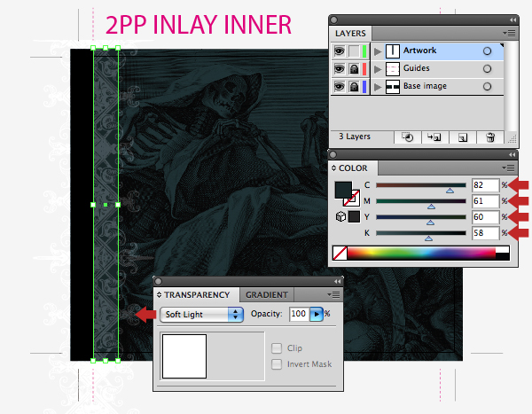
Task: Cycle Transparency panel view with tab arrows
Action: click(x=159, y=295)
